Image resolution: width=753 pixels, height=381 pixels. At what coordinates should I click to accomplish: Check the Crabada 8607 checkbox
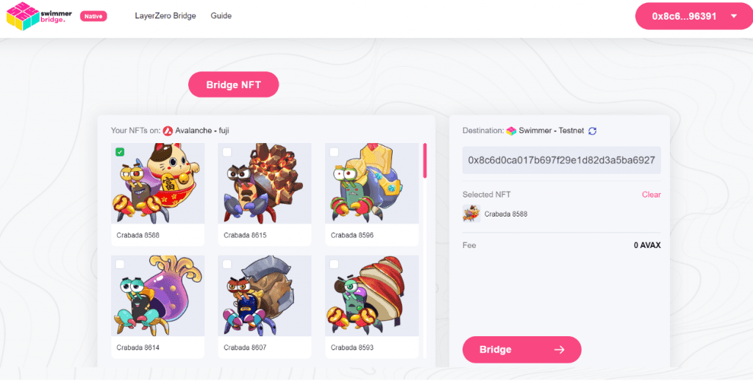[x=227, y=264]
